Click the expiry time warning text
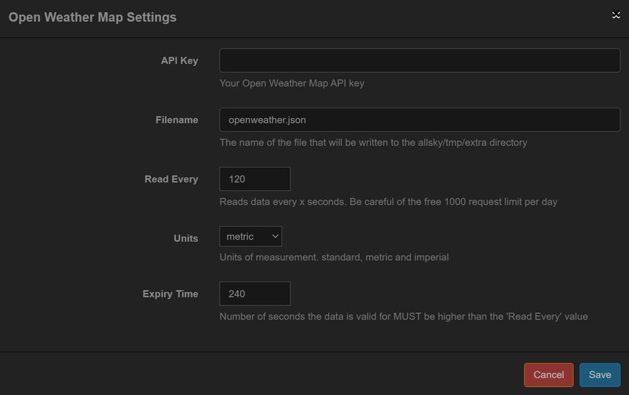This screenshot has height=395, width=629. (x=403, y=317)
